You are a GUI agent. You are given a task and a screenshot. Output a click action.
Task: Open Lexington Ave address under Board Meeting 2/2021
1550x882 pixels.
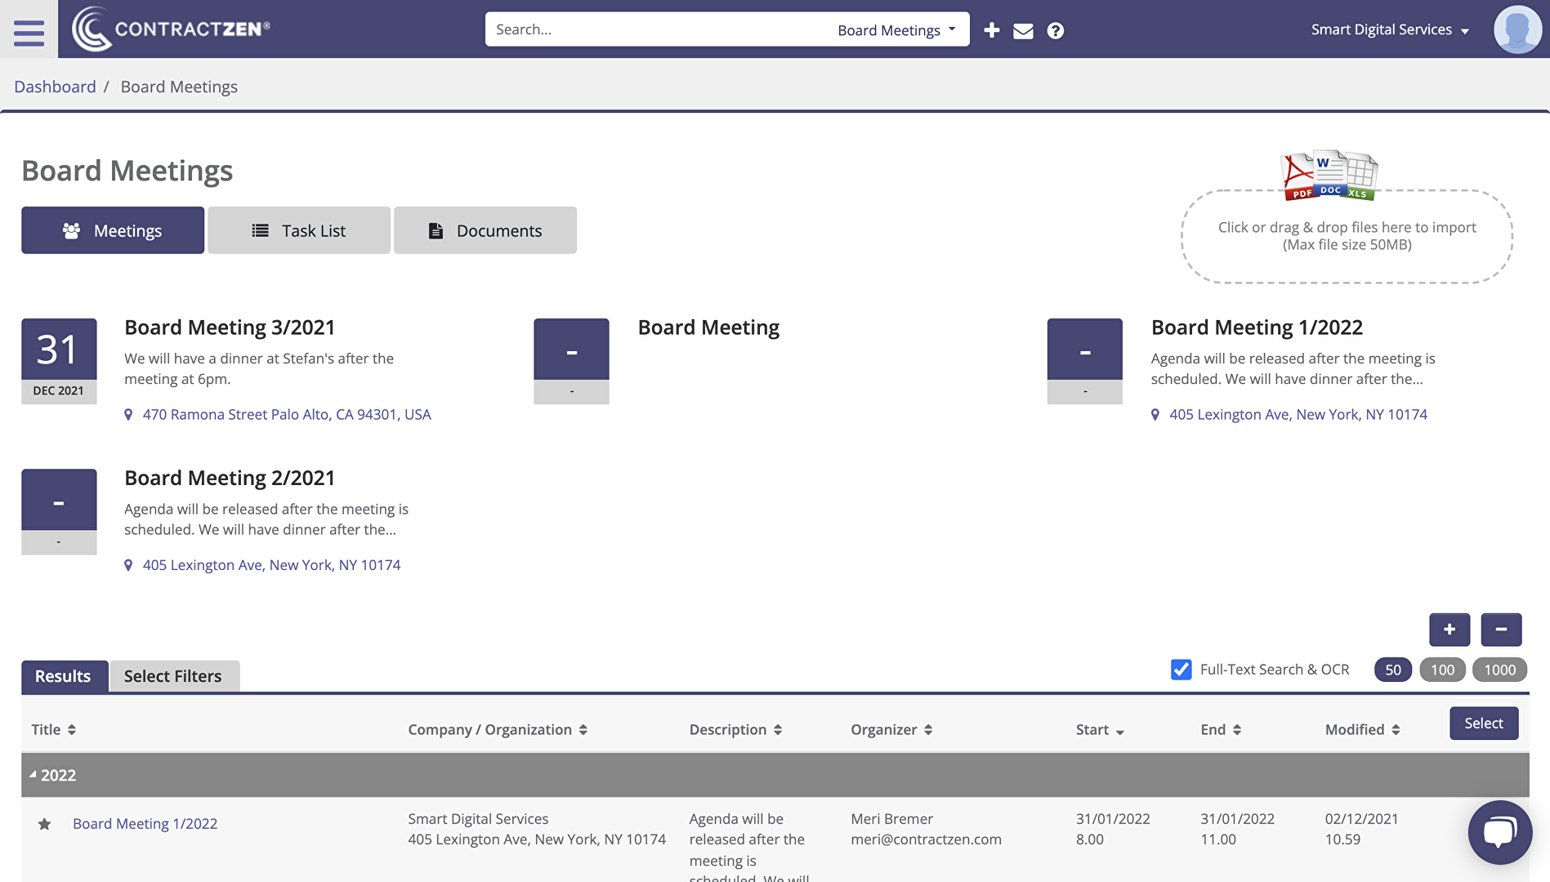(271, 564)
